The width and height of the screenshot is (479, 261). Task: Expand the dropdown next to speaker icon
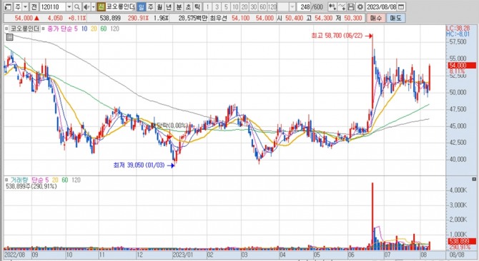pyautogui.click(x=94, y=6)
